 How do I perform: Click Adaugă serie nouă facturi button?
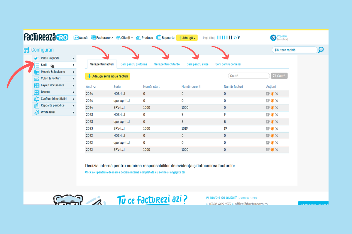(x=107, y=76)
